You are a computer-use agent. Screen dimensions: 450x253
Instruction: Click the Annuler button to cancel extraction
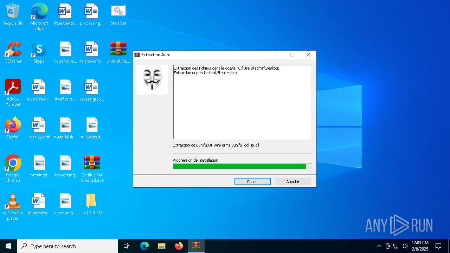pyautogui.click(x=293, y=182)
